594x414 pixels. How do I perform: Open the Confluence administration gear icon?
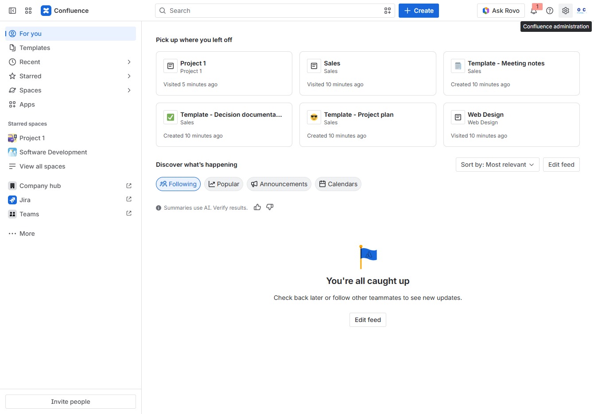[566, 11]
